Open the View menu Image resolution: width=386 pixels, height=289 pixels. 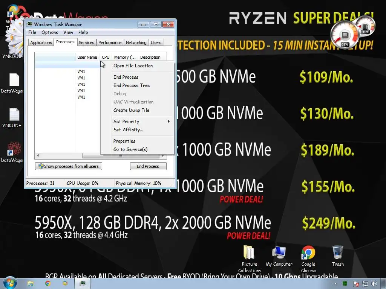[x=68, y=32]
